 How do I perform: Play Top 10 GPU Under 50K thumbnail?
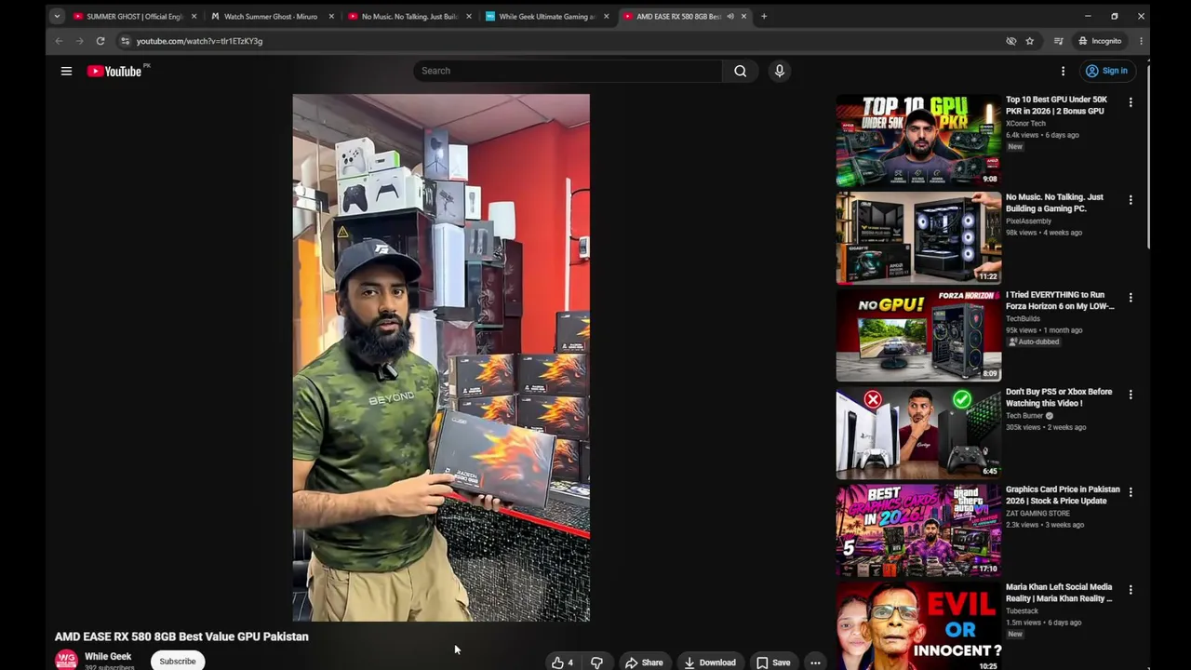[x=918, y=141]
